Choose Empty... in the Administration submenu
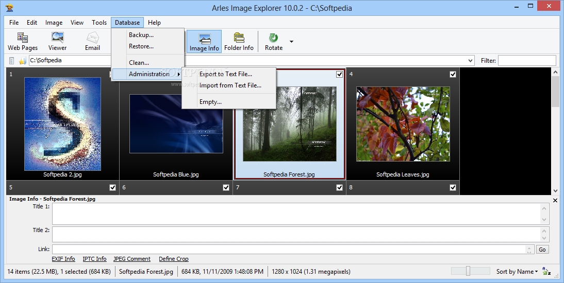Viewport: 564px width, 283px height. click(229, 102)
